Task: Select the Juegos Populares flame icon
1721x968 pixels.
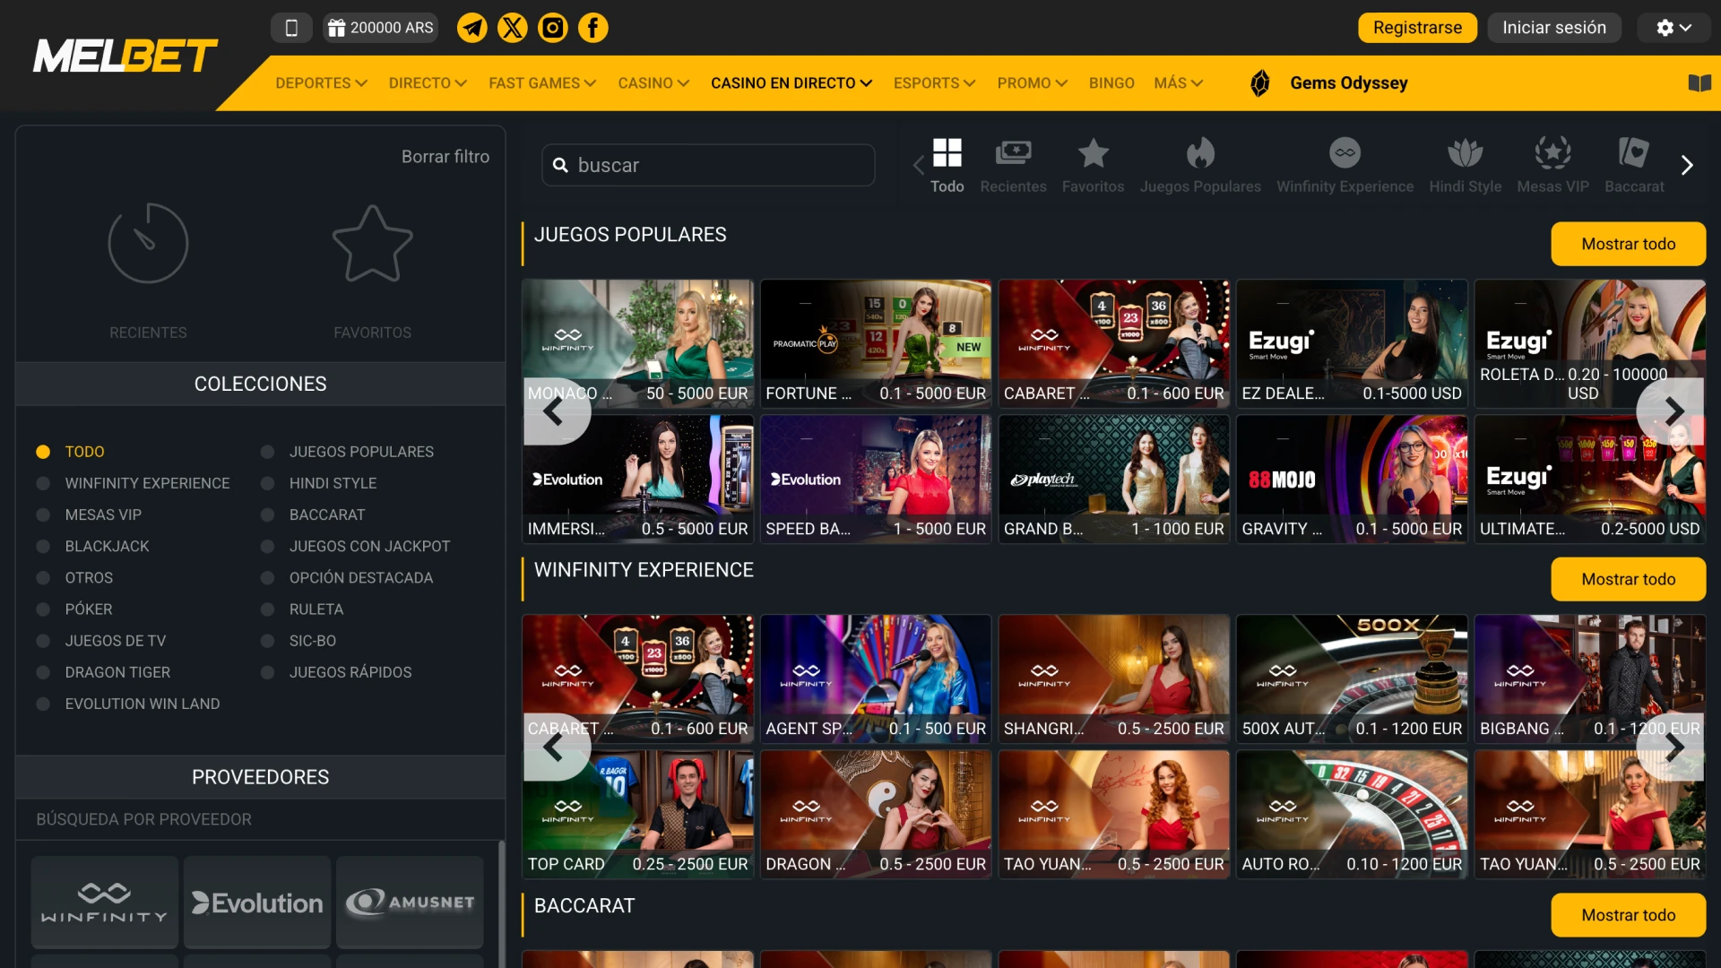Action: pyautogui.click(x=1200, y=164)
